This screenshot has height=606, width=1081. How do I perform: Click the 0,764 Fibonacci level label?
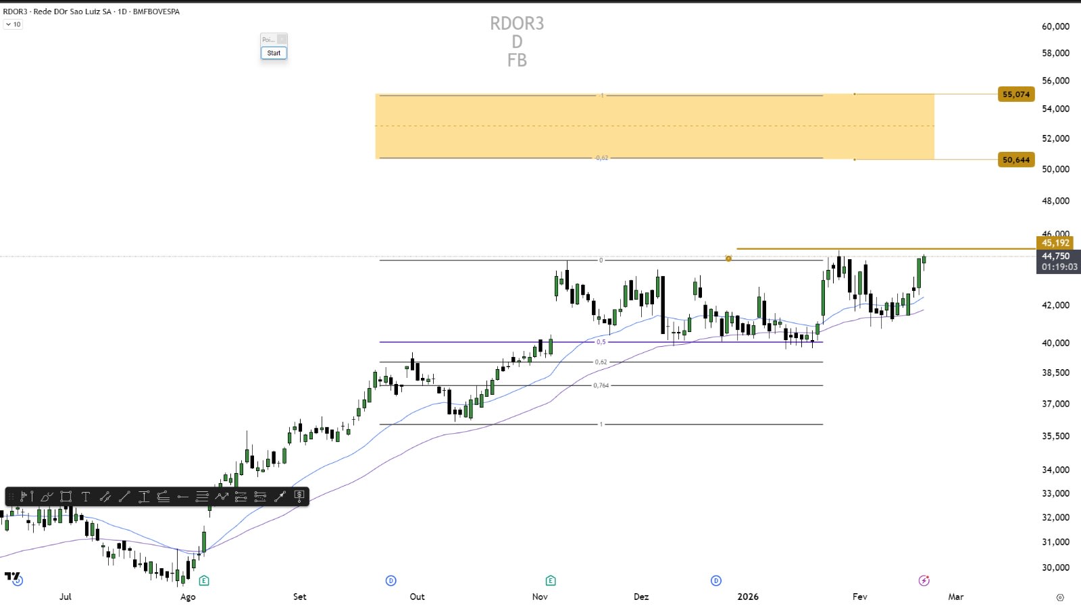tap(601, 385)
